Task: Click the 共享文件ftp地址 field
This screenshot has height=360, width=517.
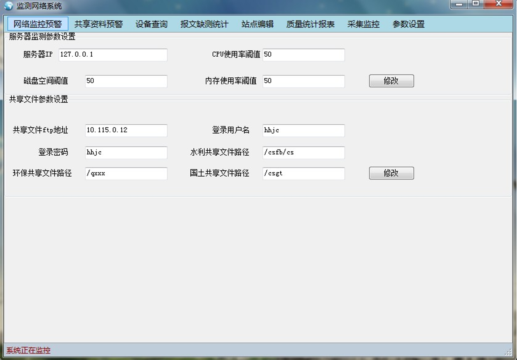Action: pos(126,130)
